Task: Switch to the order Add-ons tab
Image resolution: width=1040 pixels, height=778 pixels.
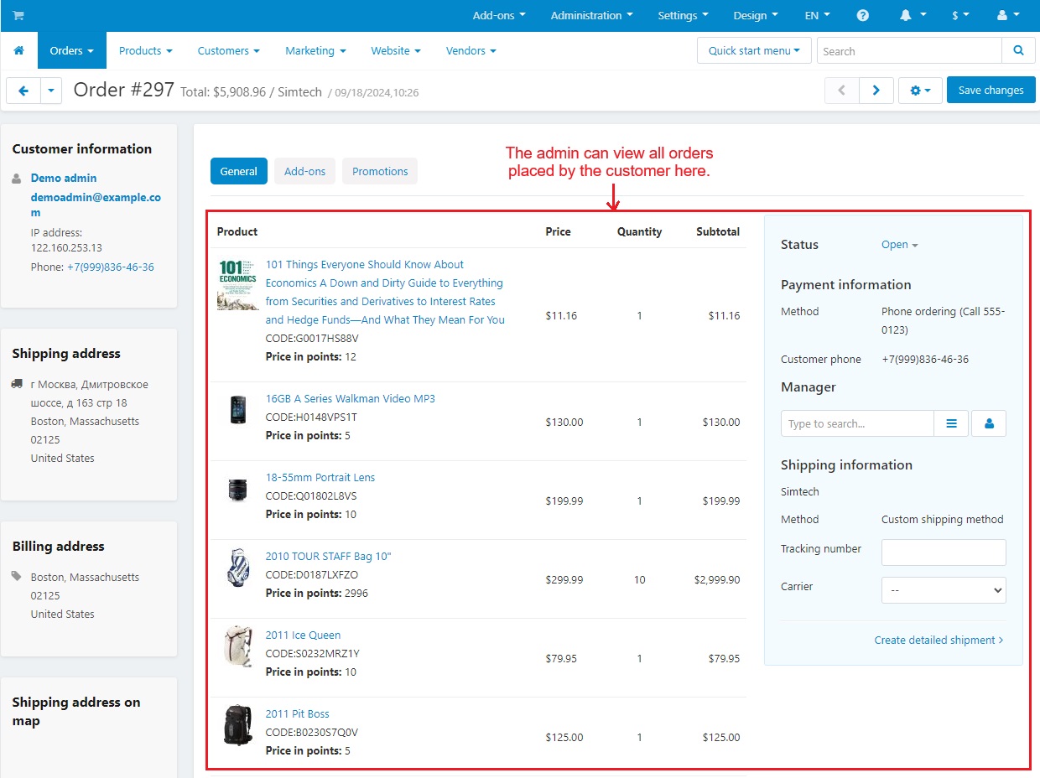Action: tap(304, 171)
